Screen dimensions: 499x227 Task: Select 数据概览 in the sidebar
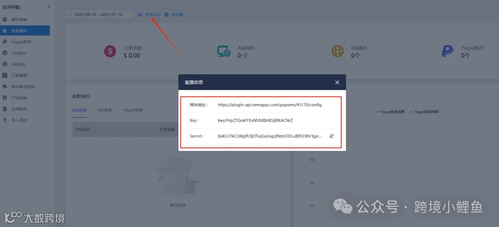click(25, 31)
